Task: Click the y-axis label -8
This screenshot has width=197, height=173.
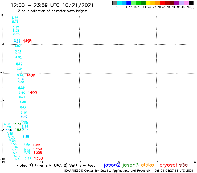Action: pos(2,130)
